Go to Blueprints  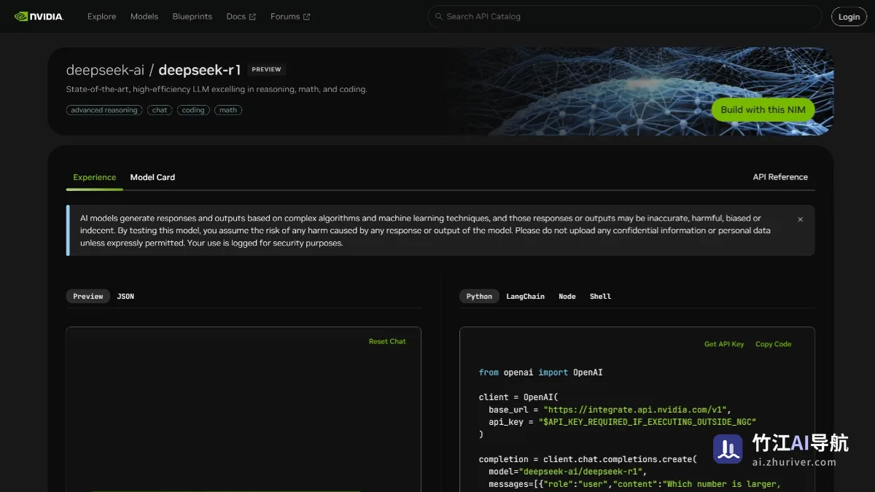coord(192,17)
